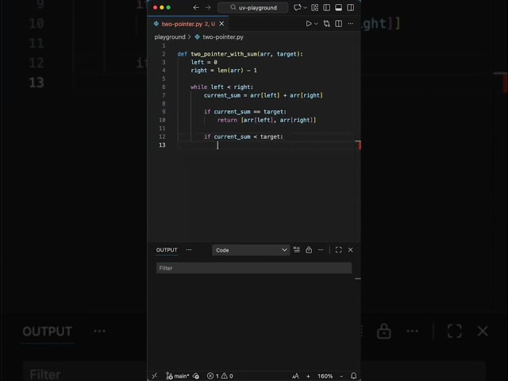Click the 'if current_sum < target:' line

(x=244, y=137)
